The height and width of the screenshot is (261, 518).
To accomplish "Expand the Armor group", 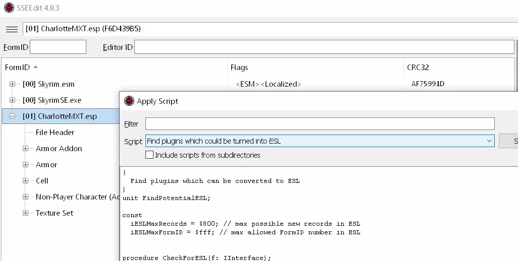I will coord(25,165).
